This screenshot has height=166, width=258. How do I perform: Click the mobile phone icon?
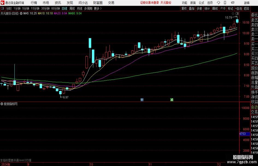225,3
